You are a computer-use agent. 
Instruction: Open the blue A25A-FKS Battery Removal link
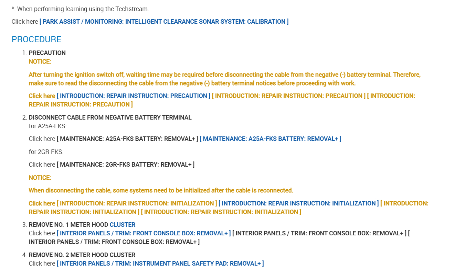point(270,139)
